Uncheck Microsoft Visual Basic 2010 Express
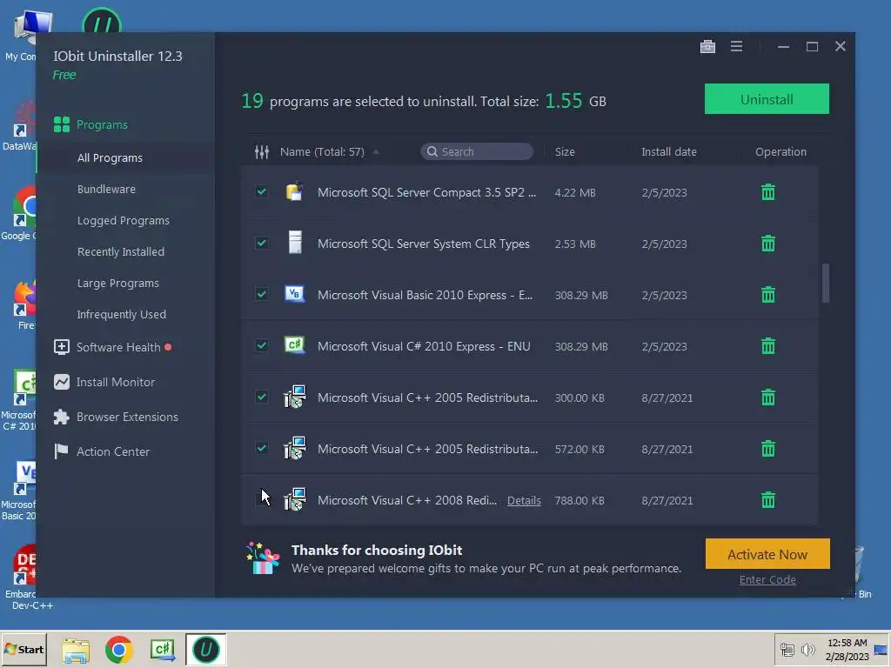The image size is (891, 668). point(261,294)
